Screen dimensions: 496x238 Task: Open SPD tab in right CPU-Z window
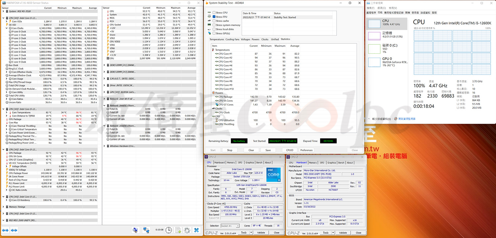[x=322, y=163]
